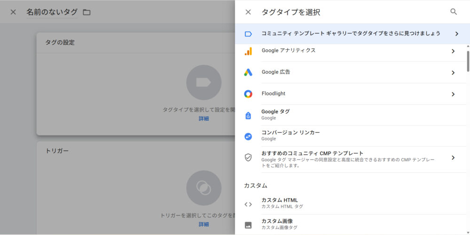Viewport: 470px width, 235px height.
Task: Click the カスタム画像 image icon
Action: [248, 225]
